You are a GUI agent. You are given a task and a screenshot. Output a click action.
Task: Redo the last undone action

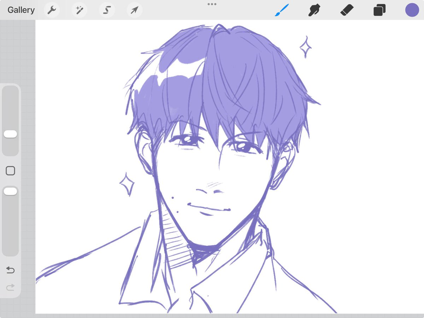pyautogui.click(x=10, y=287)
